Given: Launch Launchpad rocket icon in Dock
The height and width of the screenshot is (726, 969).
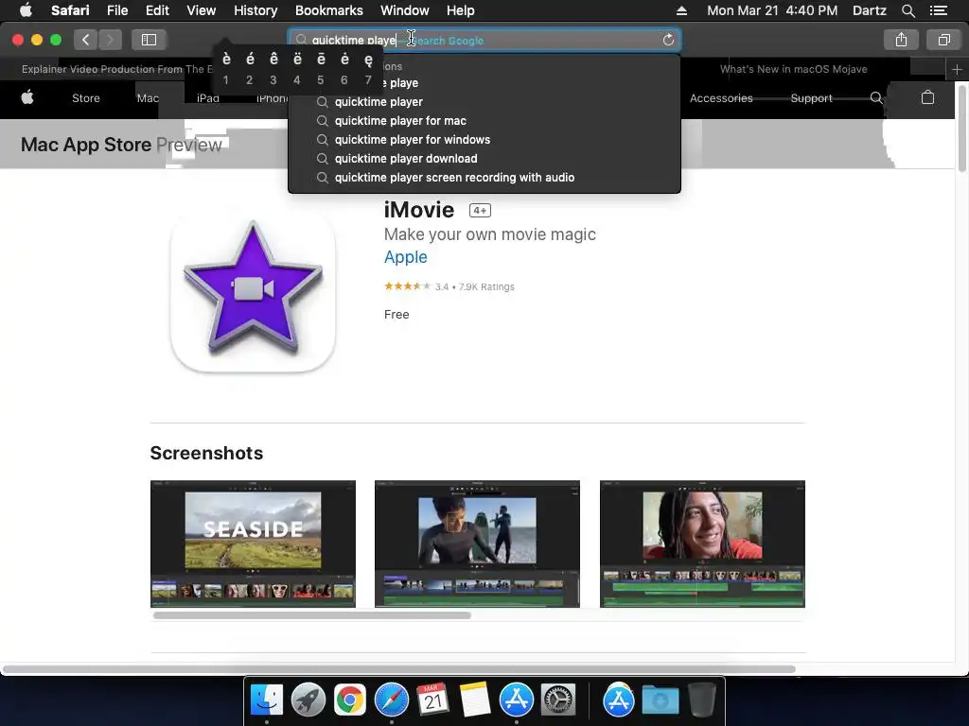Looking at the screenshot, I should [308, 700].
